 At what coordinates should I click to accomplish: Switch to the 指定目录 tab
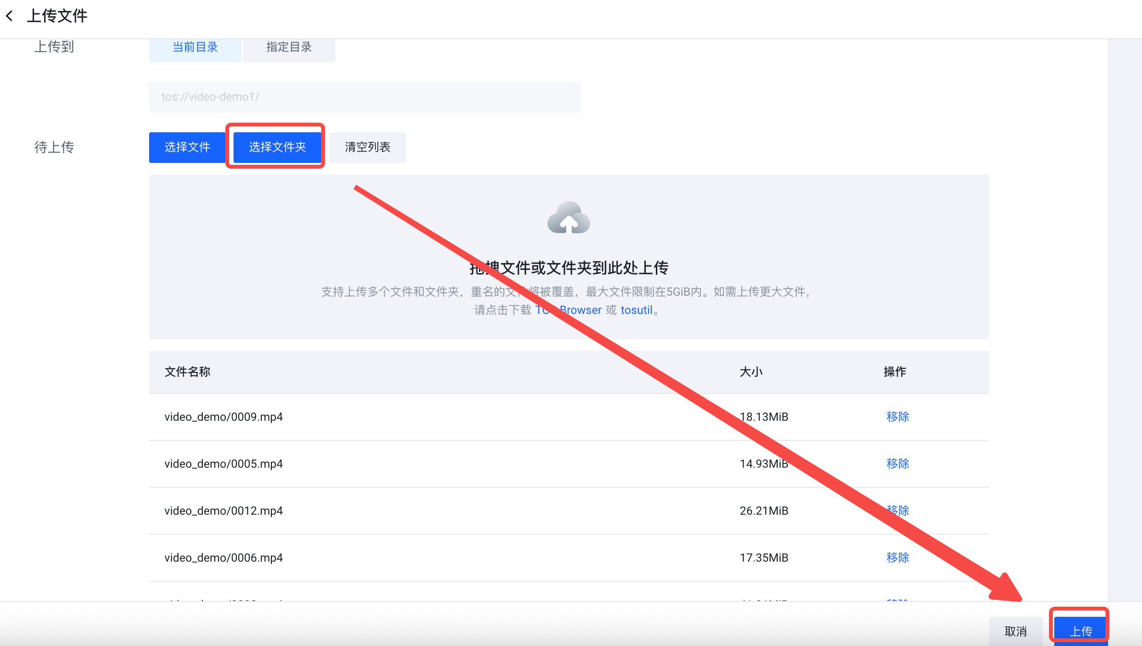[289, 47]
